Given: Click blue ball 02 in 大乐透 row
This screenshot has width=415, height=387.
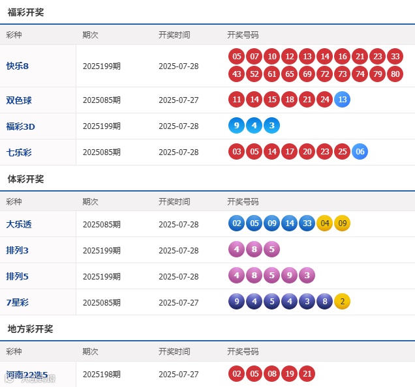Looking at the screenshot, I should (237, 223).
